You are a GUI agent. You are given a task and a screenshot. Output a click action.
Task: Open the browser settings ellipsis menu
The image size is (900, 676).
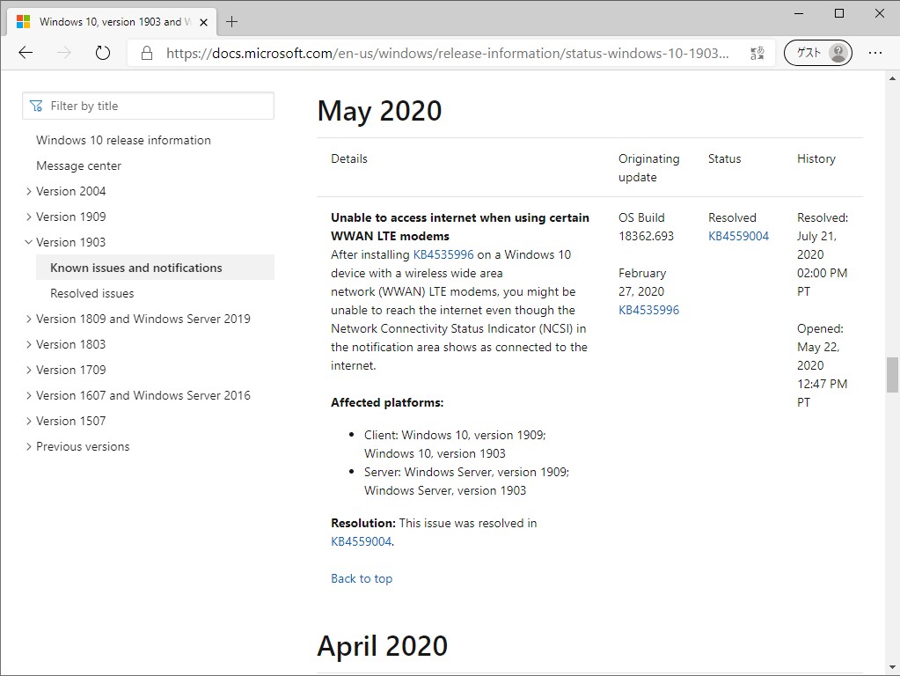point(875,53)
